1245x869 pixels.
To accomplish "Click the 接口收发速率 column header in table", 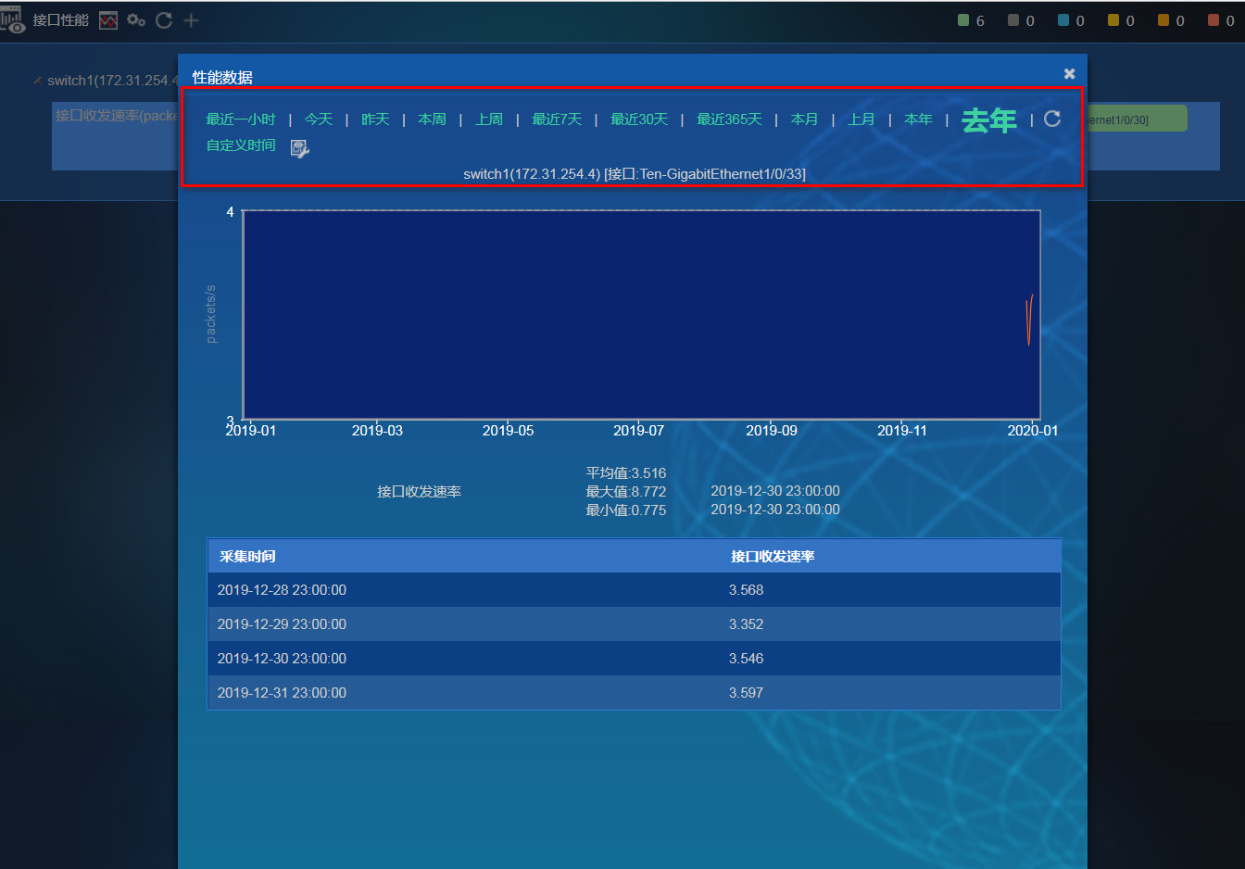I will (x=773, y=557).
